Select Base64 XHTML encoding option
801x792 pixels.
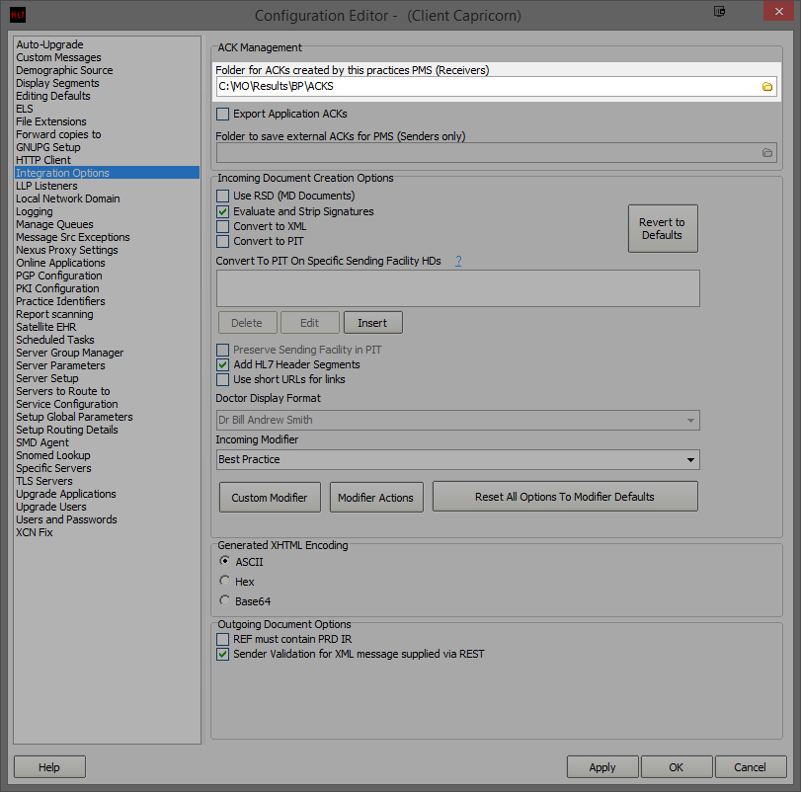tap(225, 600)
